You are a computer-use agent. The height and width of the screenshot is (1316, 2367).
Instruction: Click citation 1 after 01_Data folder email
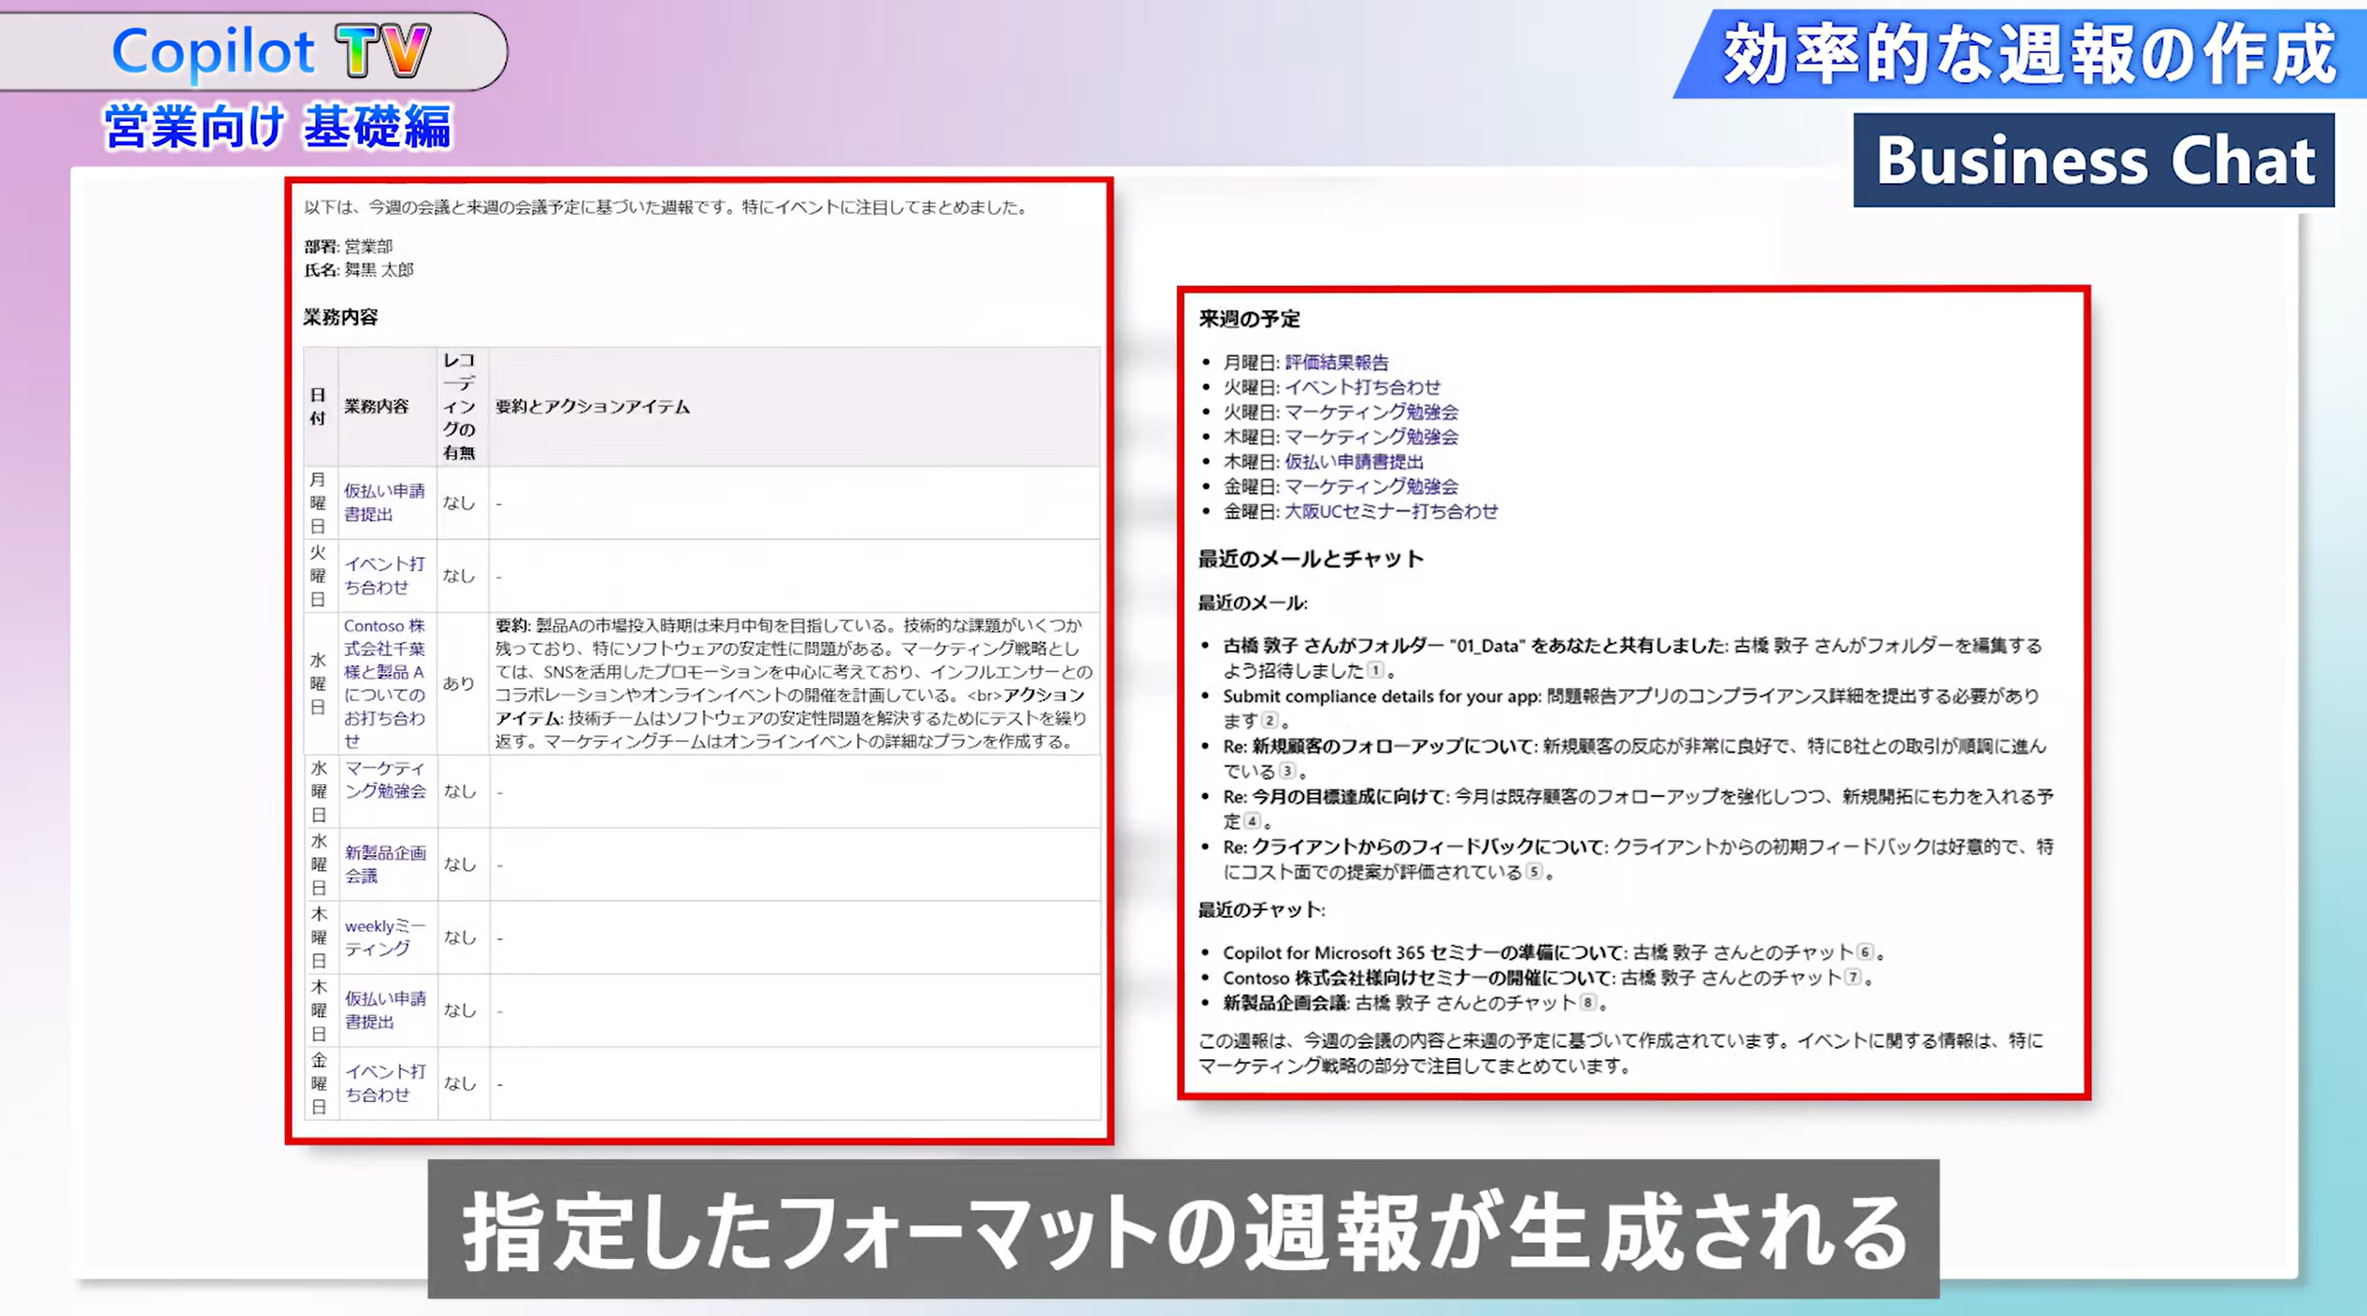[x=1375, y=670]
